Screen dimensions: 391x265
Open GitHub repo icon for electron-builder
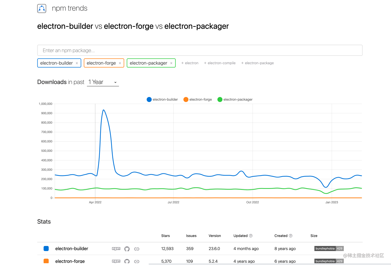[x=127, y=249]
